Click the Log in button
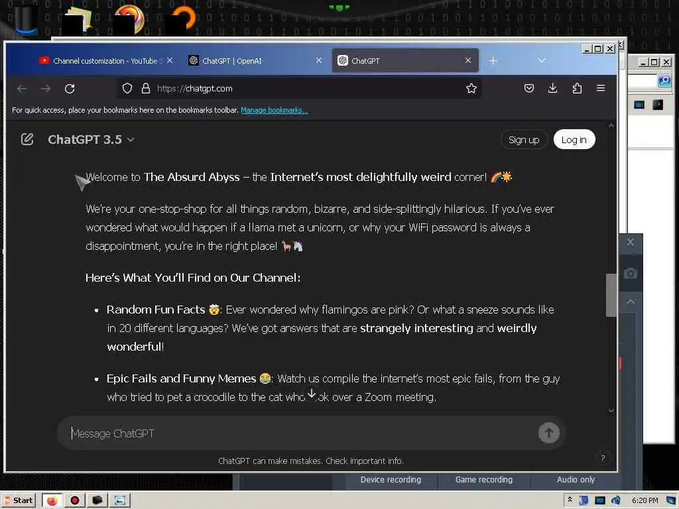679x509 pixels. (574, 140)
